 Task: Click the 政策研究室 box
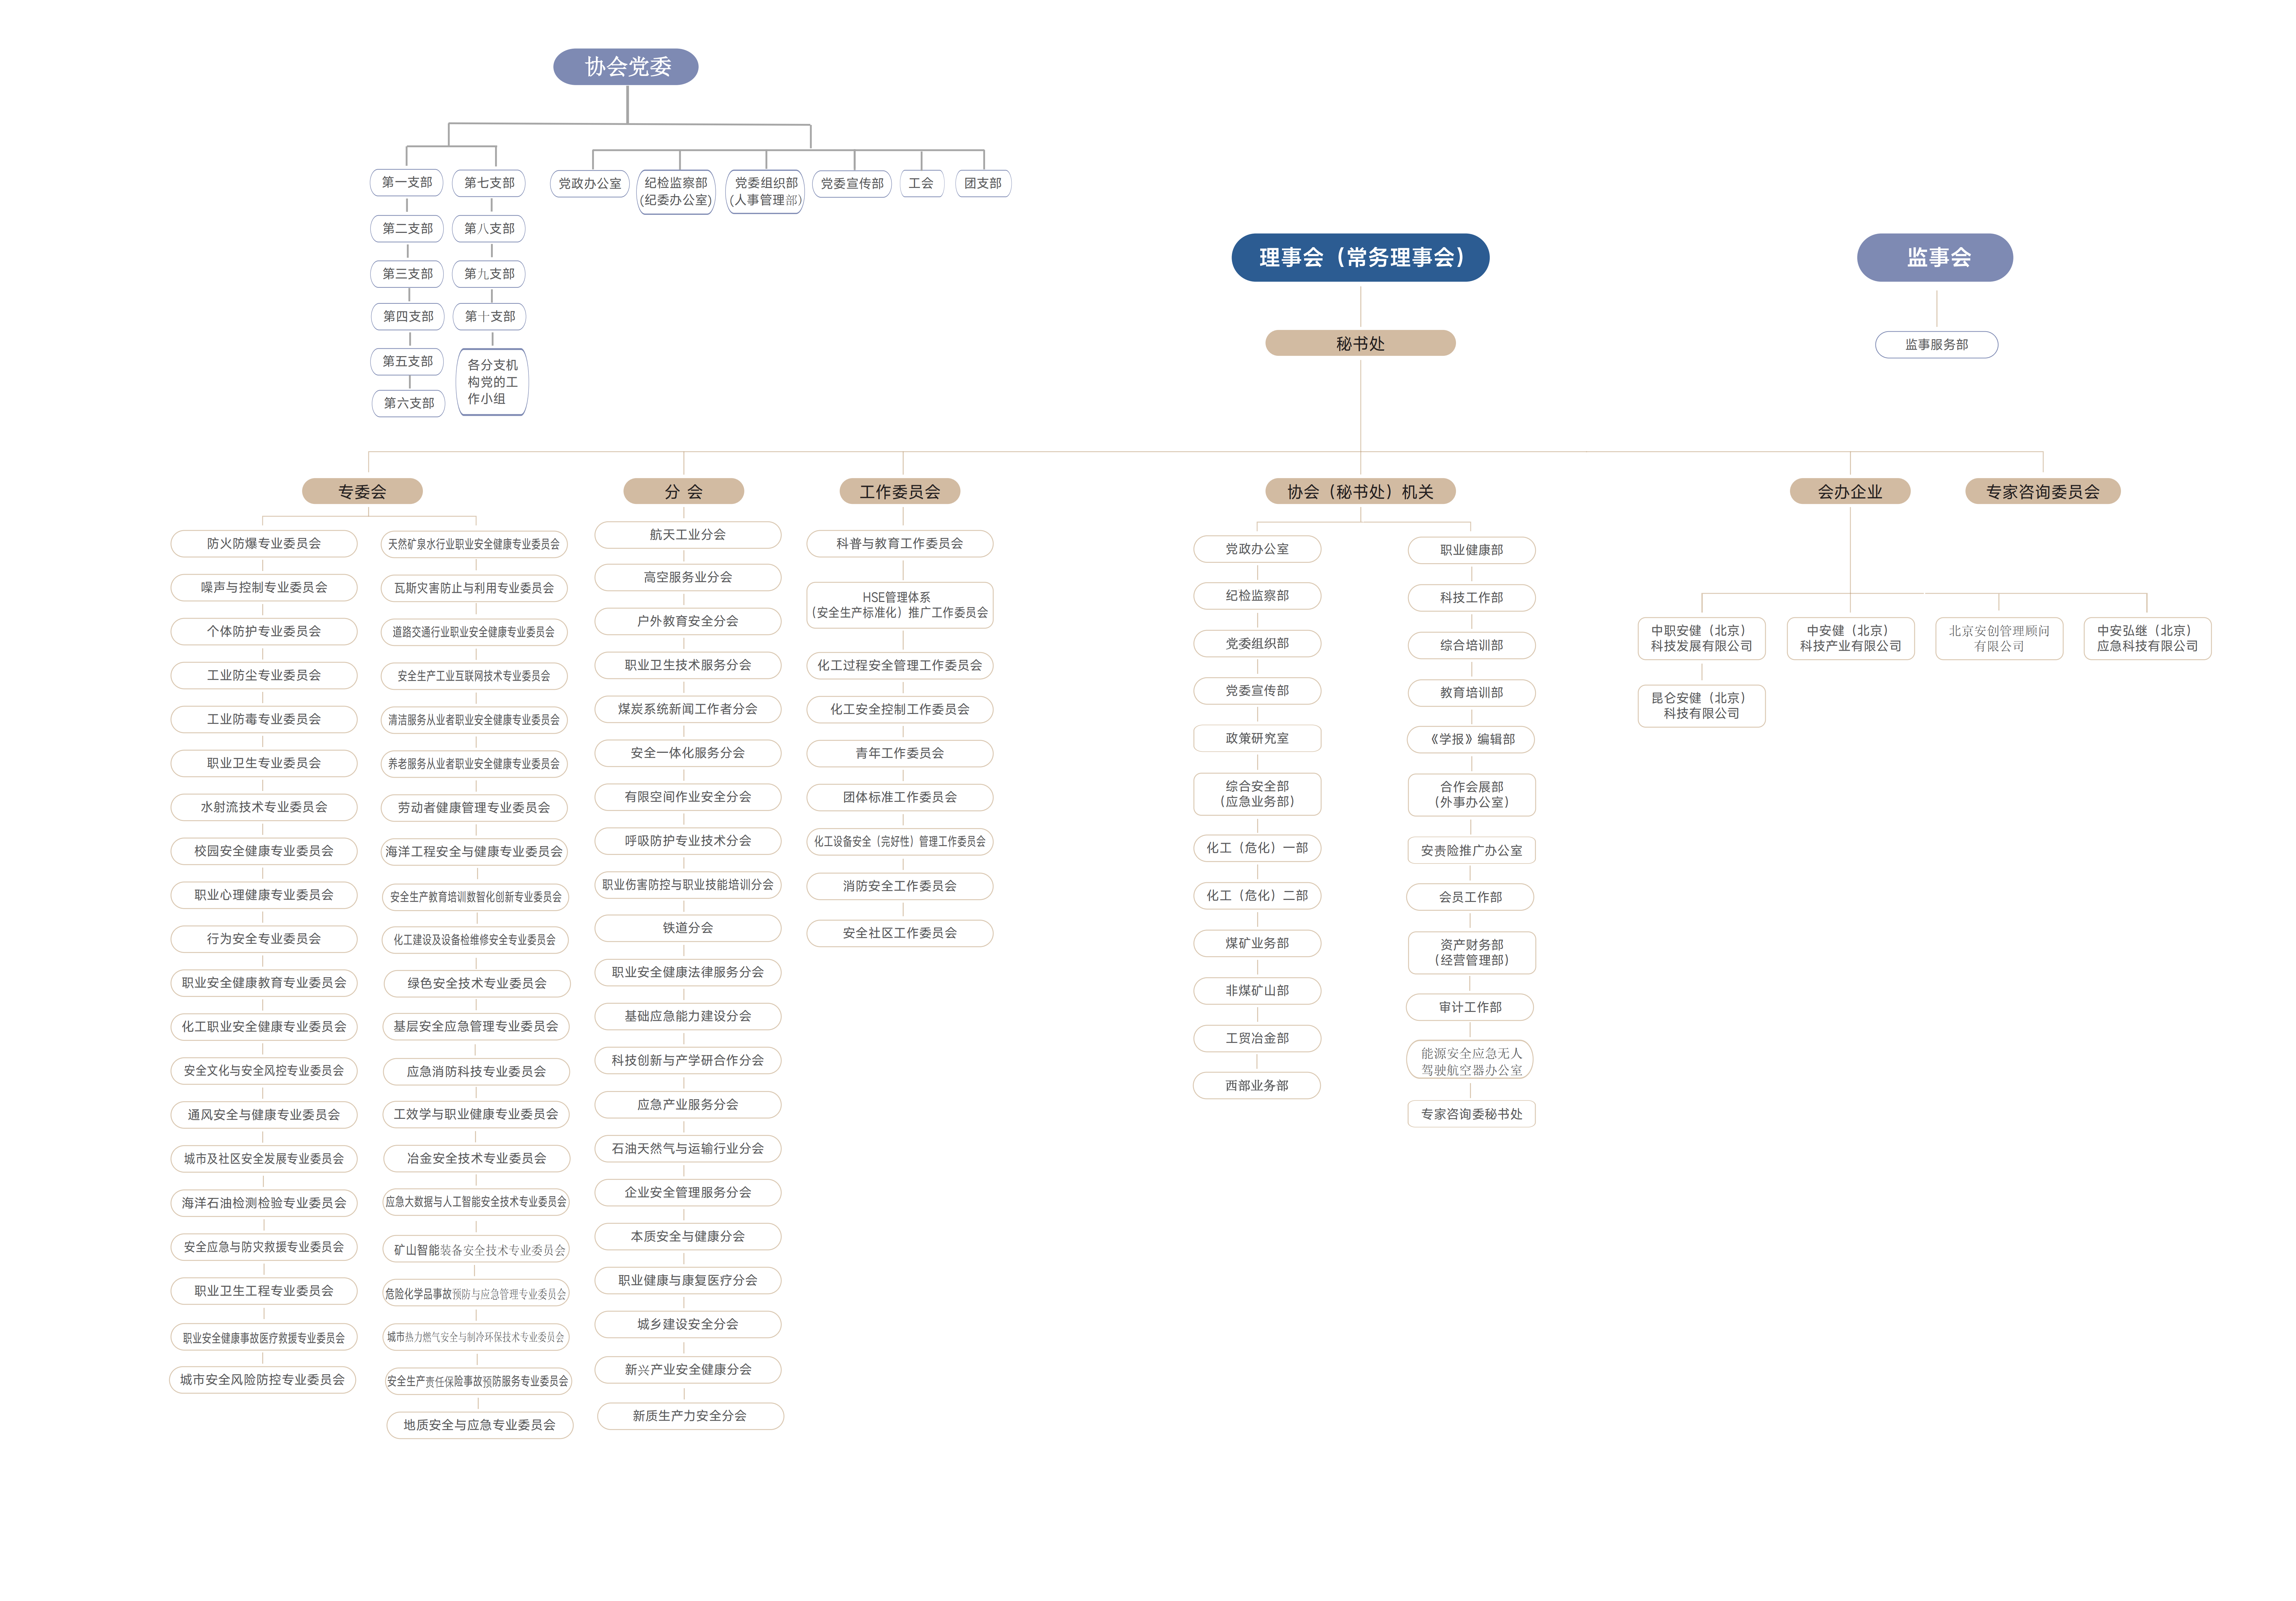point(1257,738)
